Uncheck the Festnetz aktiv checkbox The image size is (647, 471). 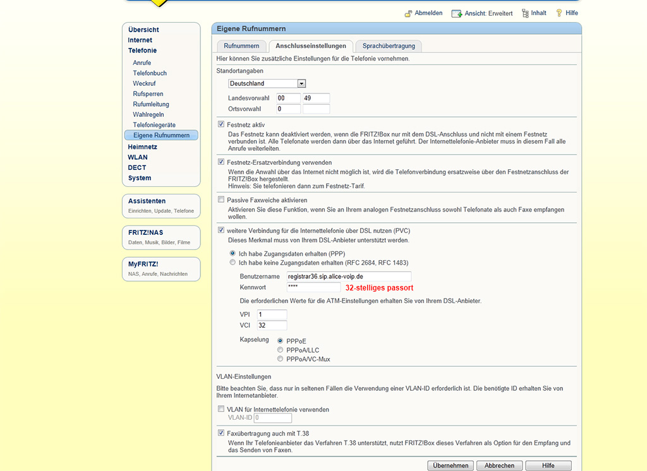coord(221,125)
